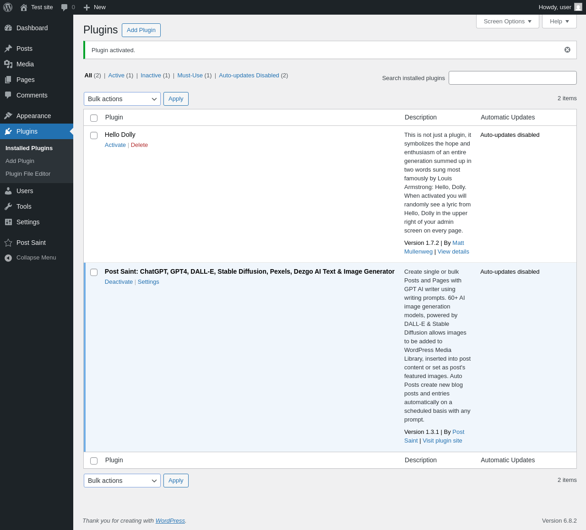Click the Test site home icon
Viewport: 586px width, 530px height.
tap(24, 7)
